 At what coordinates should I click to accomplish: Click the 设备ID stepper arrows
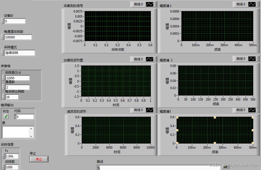pyautogui.click(x=2, y=21)
